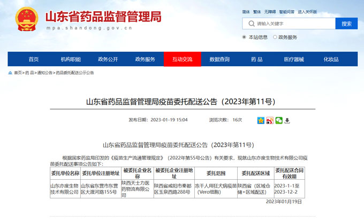
Task: Open the 智能问答 link
Action: point(287,12)
